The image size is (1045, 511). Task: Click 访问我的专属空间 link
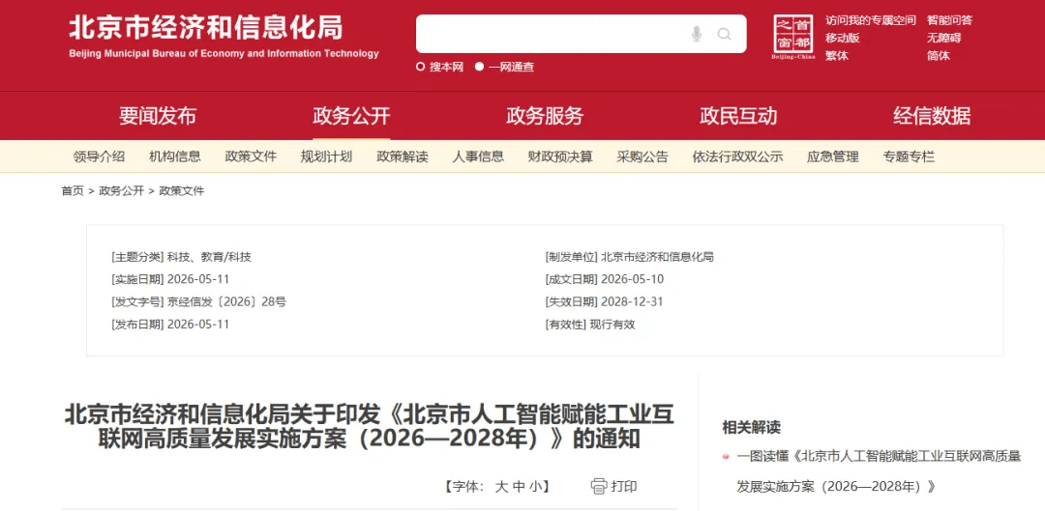click(x=871, y=20)
